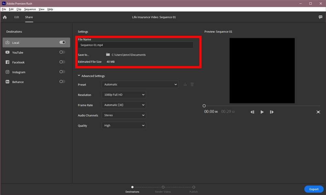326x195 pixels.
Task: Open the Frame Rate dropdown
Action: point(124,105)
